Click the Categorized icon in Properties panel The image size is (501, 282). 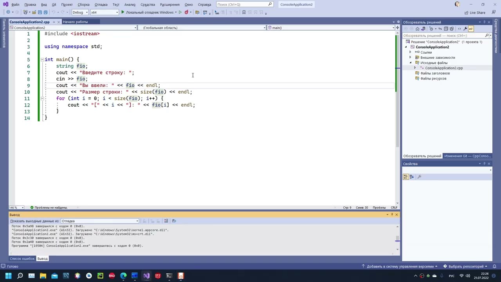coord(406,177)
